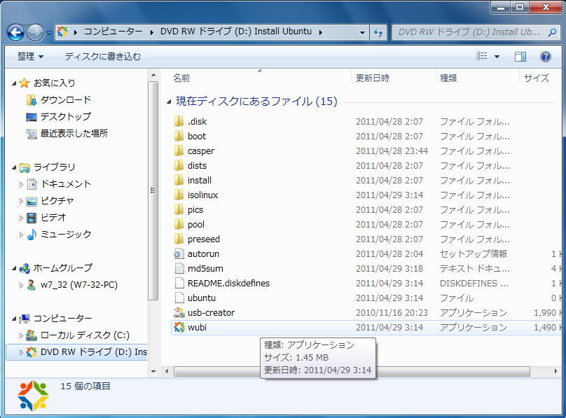Image resolution: width=566 pixels, height=418 pixels.
Task: Select the install folder icon
Action: (179, 181)
